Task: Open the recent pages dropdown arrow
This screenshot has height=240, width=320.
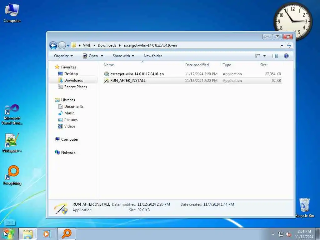Action: tap(68, 46)
